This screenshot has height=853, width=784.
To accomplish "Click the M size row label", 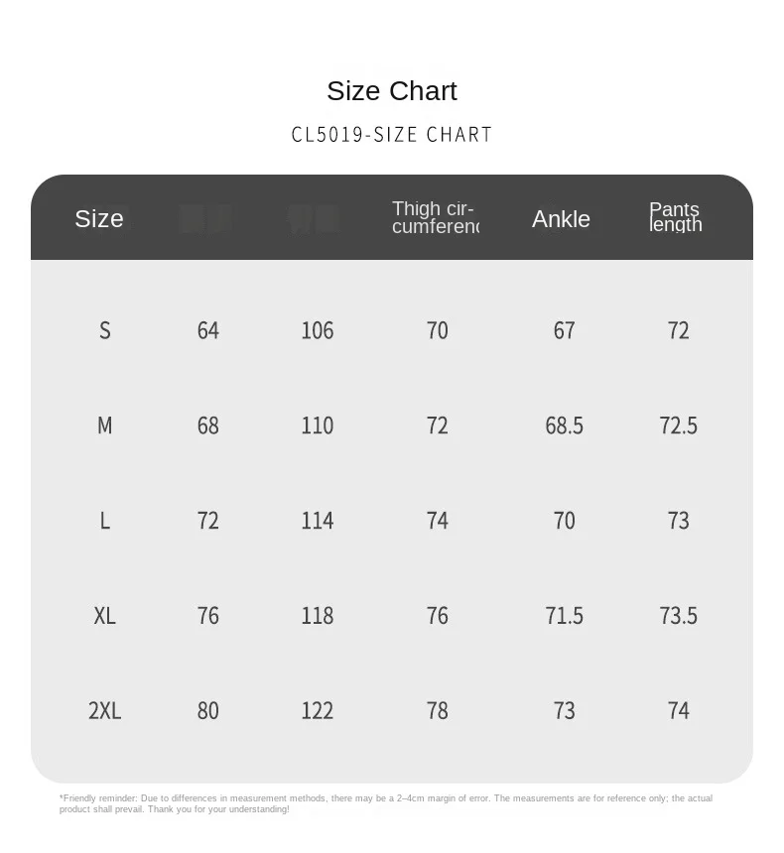I will (105, 426).
